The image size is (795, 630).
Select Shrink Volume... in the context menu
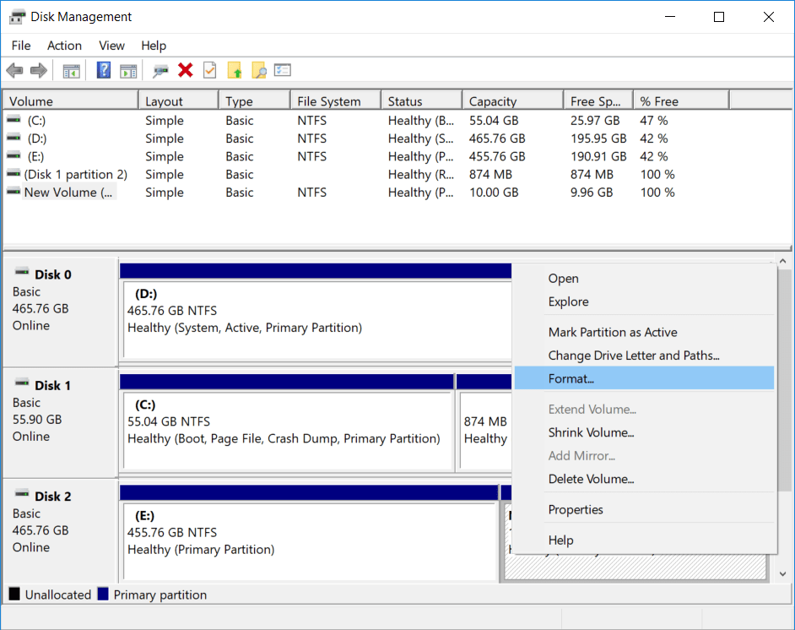pyautogui.click(x=591, y=432)
